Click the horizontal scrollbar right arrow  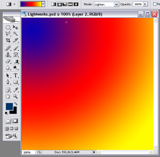[151, 152]
